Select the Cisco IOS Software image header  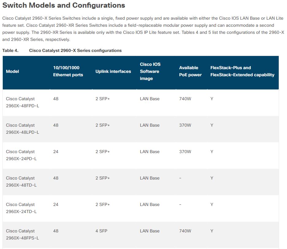pos(150,71)
